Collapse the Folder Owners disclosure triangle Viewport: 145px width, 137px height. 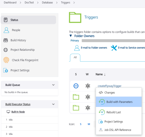tap(71, 36)
